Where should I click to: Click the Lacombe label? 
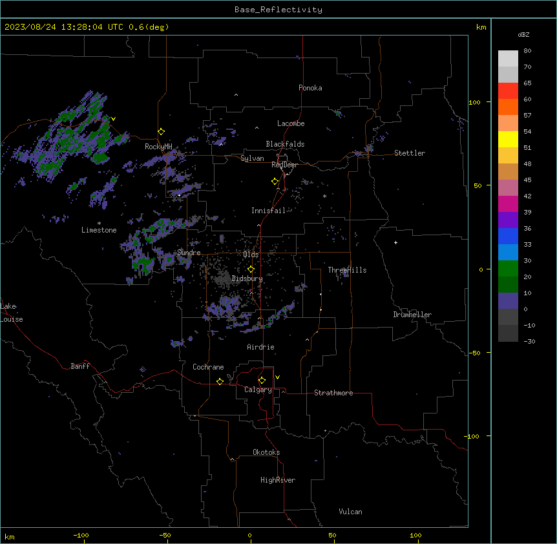click(291, 123)
